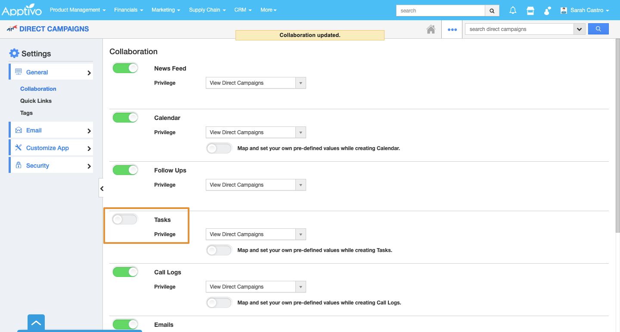This screenshot has height=332, width=620.
Task: Click the top search input field
Action: click(x=440, y=11)
